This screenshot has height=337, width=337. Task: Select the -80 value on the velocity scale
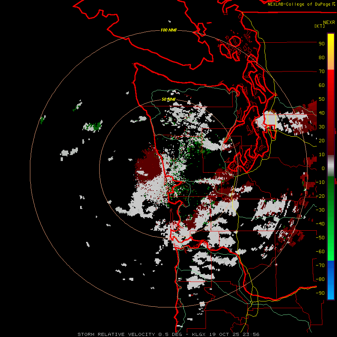[x=320, y=279]
